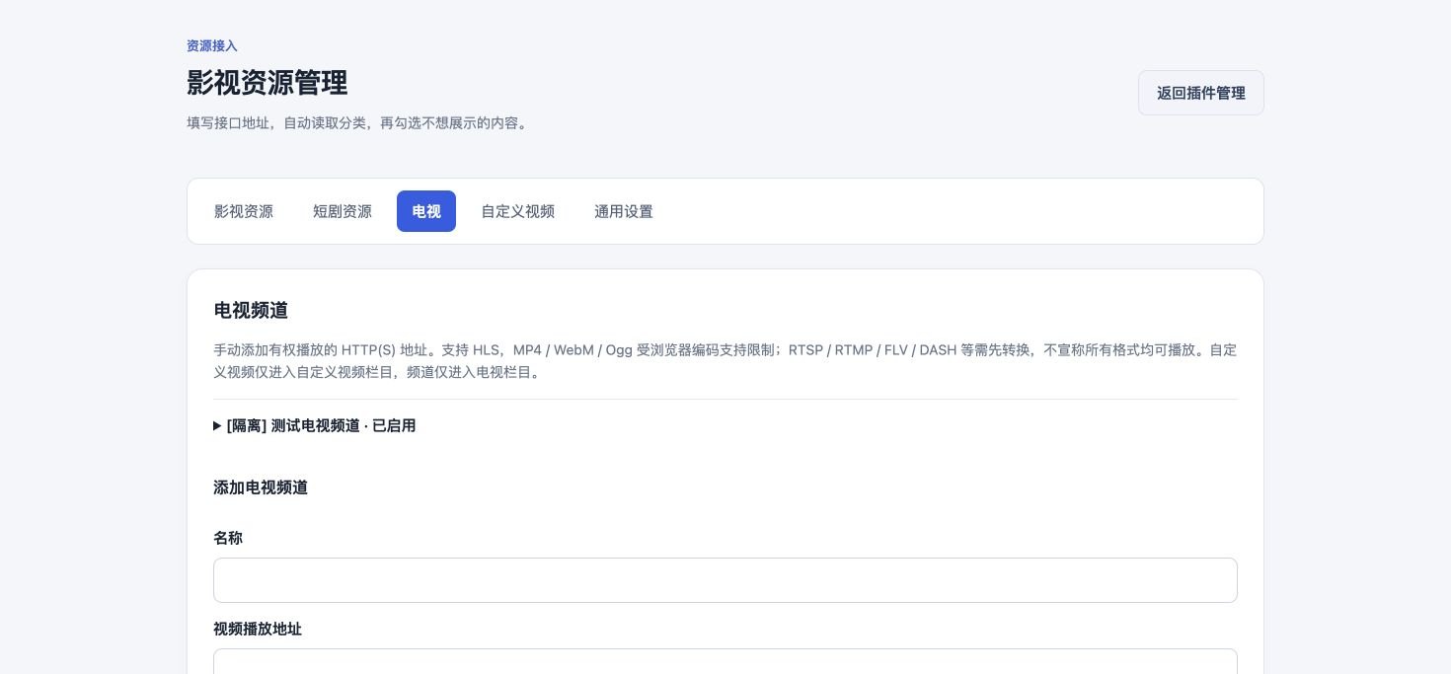The width and height of the screenshot is (1451, 674).
Task: Go to the 自定义视频 tab
Action: point(517,211)
